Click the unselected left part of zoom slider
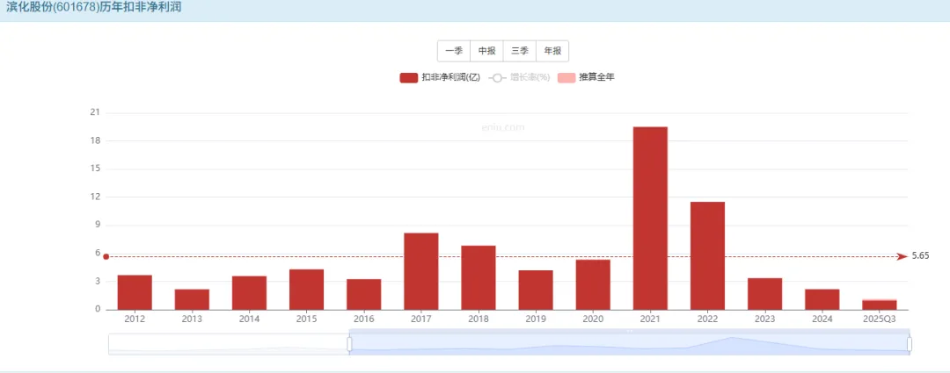 (x=228, y=344)
